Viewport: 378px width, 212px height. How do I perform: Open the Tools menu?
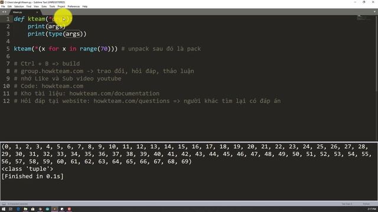(52, 6)
